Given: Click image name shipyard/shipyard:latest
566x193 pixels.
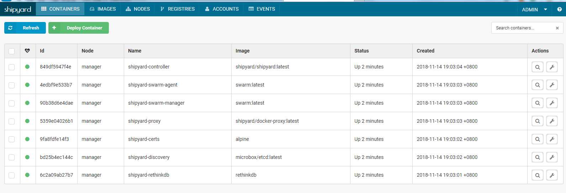Looking at the screenshot, I should pyautogui.click(x=262, y=67).
